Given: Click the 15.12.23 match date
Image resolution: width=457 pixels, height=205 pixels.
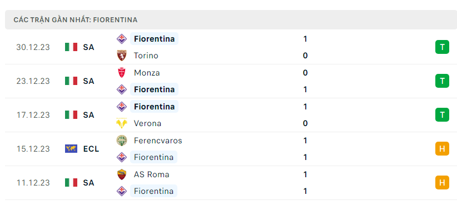Looking at the screenshot, I should pos(33,149).
